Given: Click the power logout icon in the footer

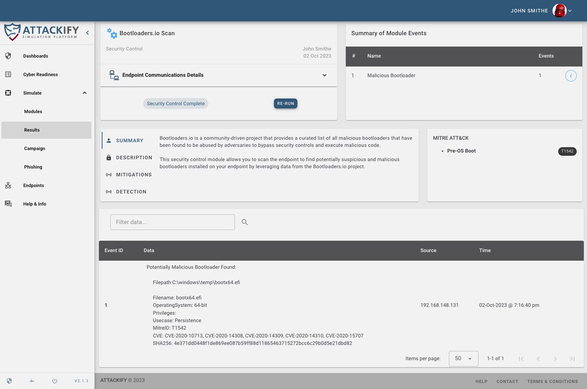Looking at the screenshot, I should pos(55,381).
